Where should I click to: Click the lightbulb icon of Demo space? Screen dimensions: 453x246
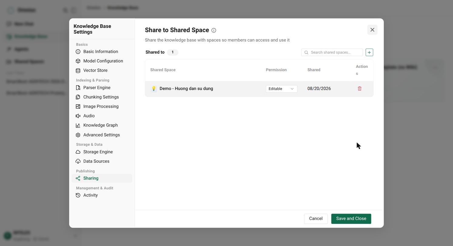[154, 89]
